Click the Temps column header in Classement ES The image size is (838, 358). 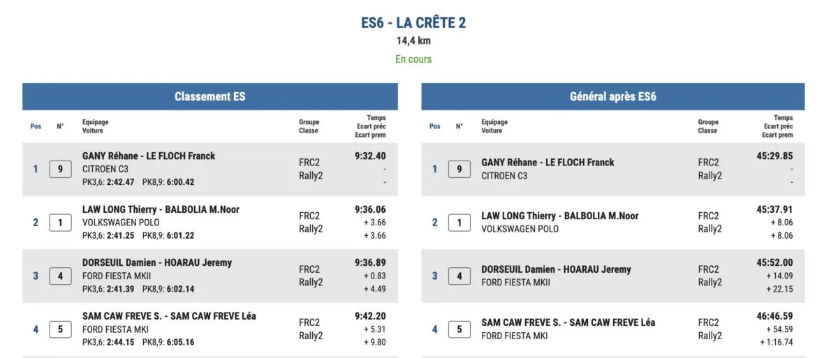(376, 119)
